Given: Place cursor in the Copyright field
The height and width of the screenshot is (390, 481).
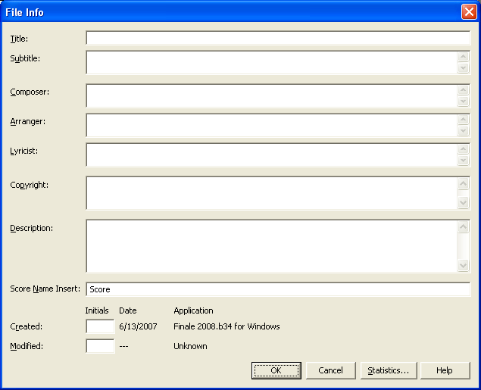Looking at the screenshot, I should [273, 193].
